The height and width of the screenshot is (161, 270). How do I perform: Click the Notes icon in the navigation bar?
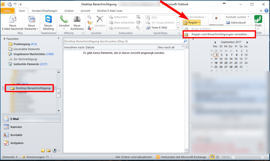click(43, 150)
